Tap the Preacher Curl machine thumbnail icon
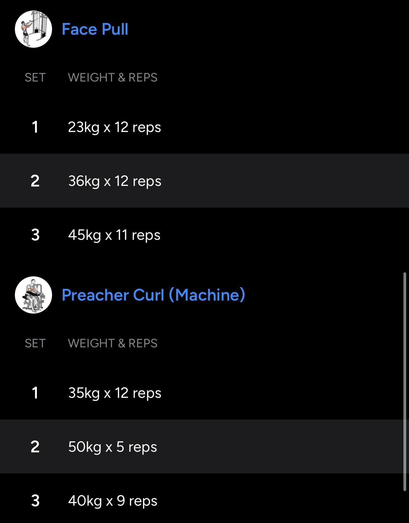Image resolution: width=409 pixels, height=523 pixels. (x=33, y=295)
